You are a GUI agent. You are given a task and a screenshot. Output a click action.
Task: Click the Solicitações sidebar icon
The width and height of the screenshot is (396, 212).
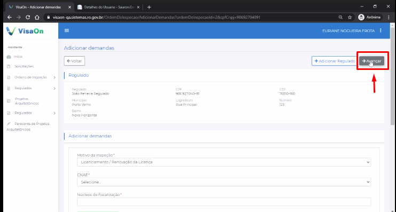point(9,66)
